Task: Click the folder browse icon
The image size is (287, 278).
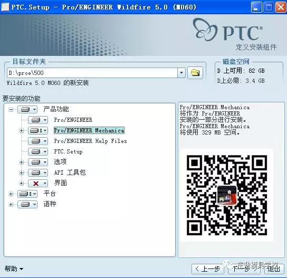Action: point(195,73)
